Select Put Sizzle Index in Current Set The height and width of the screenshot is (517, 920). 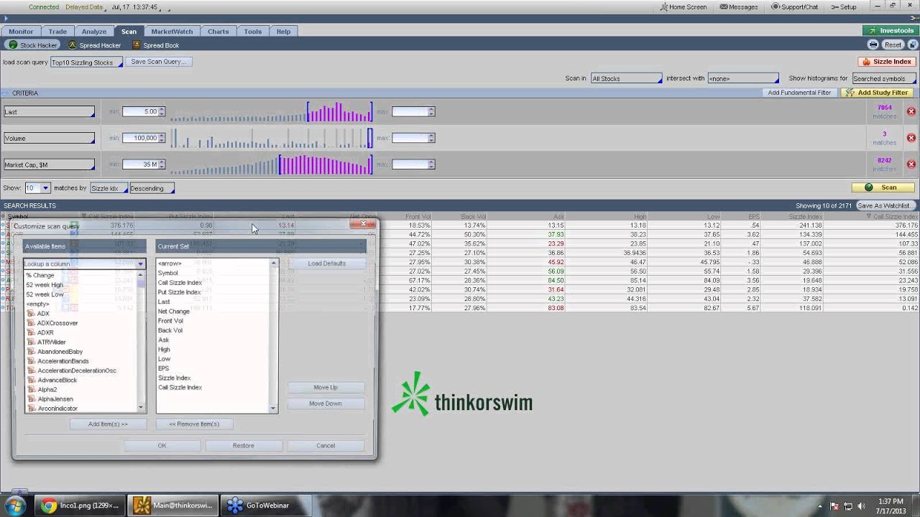pos(180,292)
